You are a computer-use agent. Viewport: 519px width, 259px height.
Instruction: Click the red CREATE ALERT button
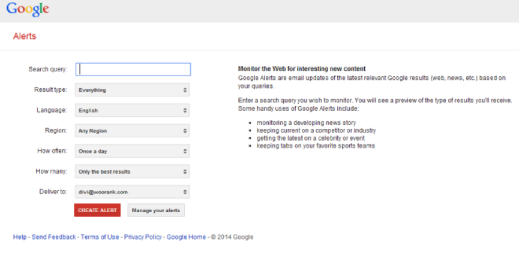pyautogui.click(x=97, y=210)
